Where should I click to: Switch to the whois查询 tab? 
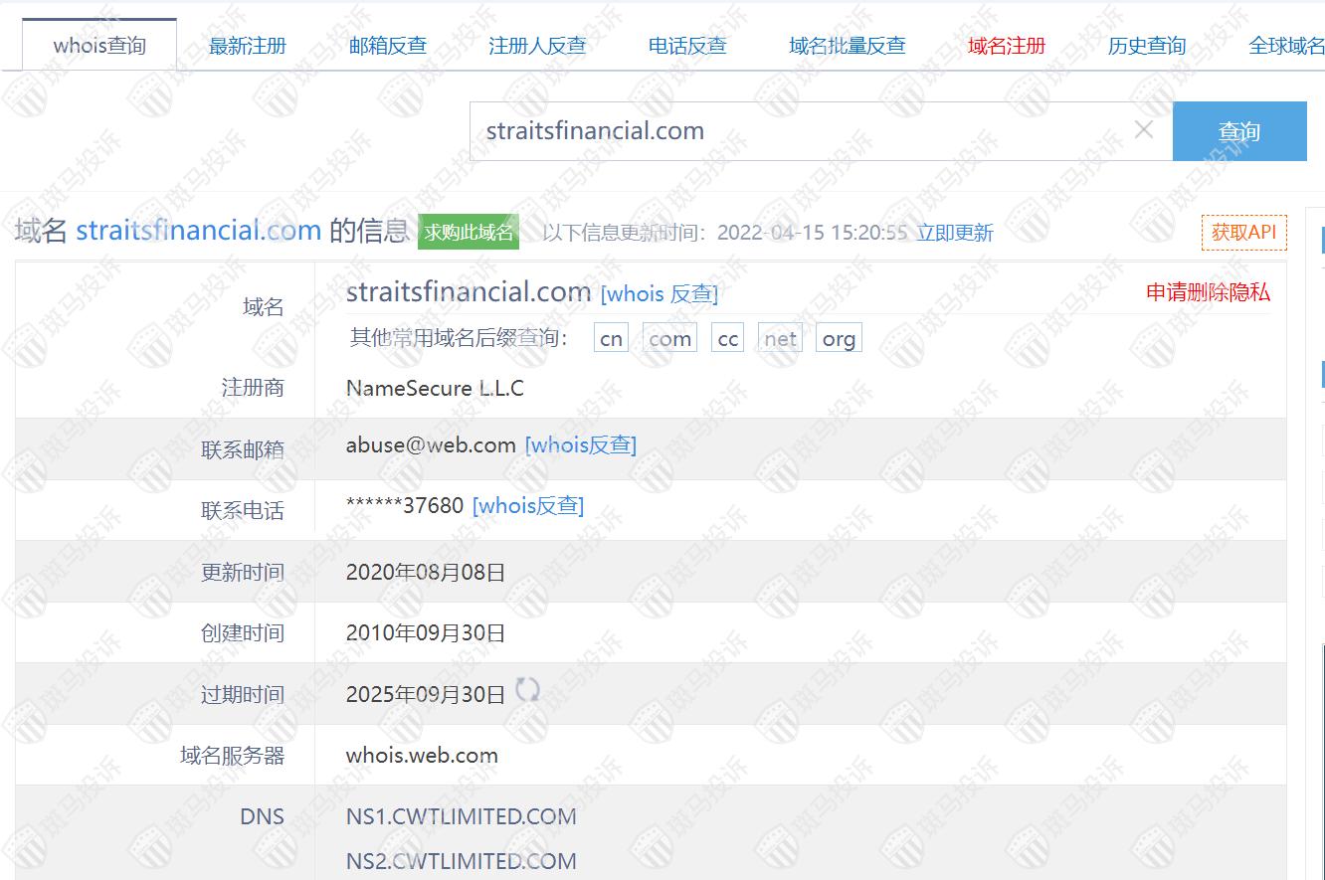[99, 46]
